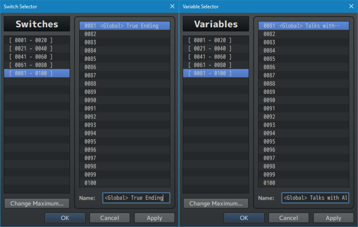Select variable 0081 Global Talks with
This screenshot has width=358, height=227.
pyautogui.click(x=303, y=26)
